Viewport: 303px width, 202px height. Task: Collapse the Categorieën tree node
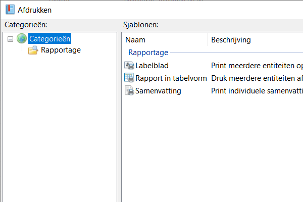pos(11,39)
